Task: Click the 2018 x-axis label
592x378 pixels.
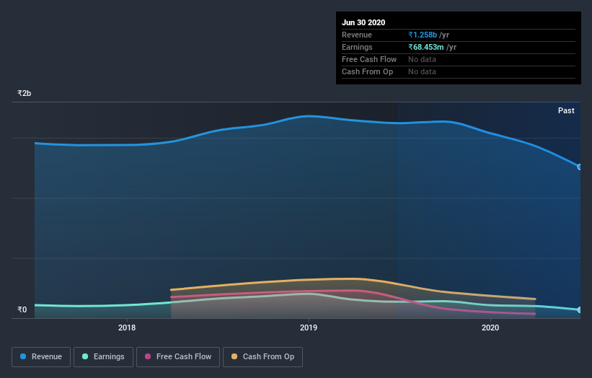Action: coord(127,328)
